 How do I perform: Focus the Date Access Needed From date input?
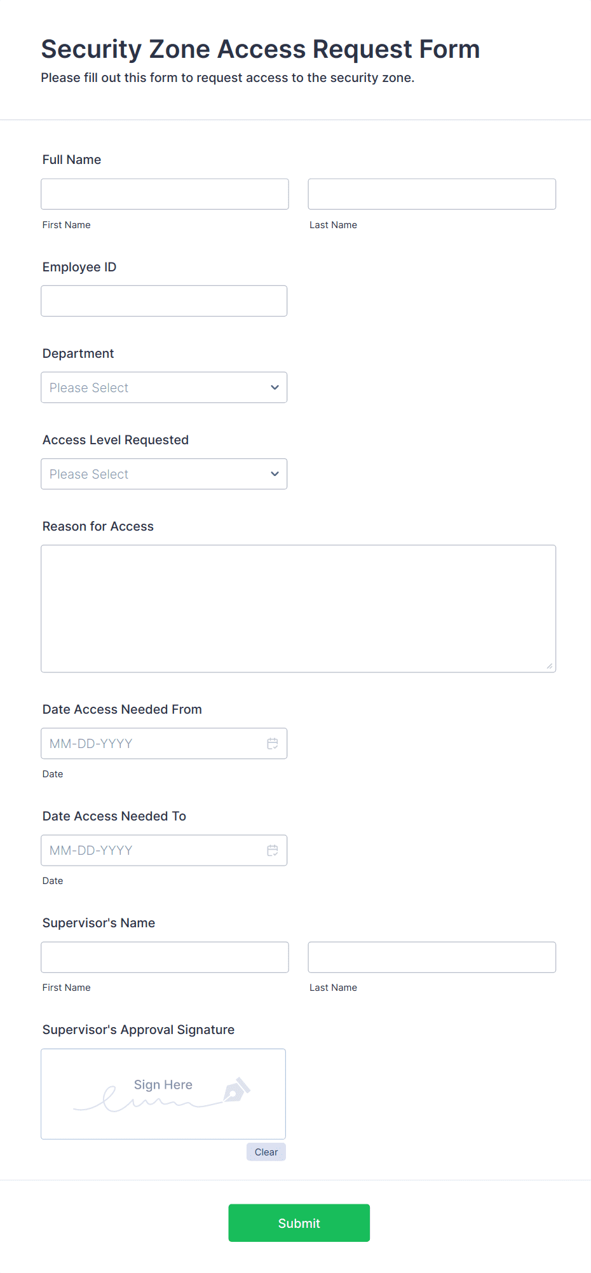pyautogui.click(x=153, y=744)
